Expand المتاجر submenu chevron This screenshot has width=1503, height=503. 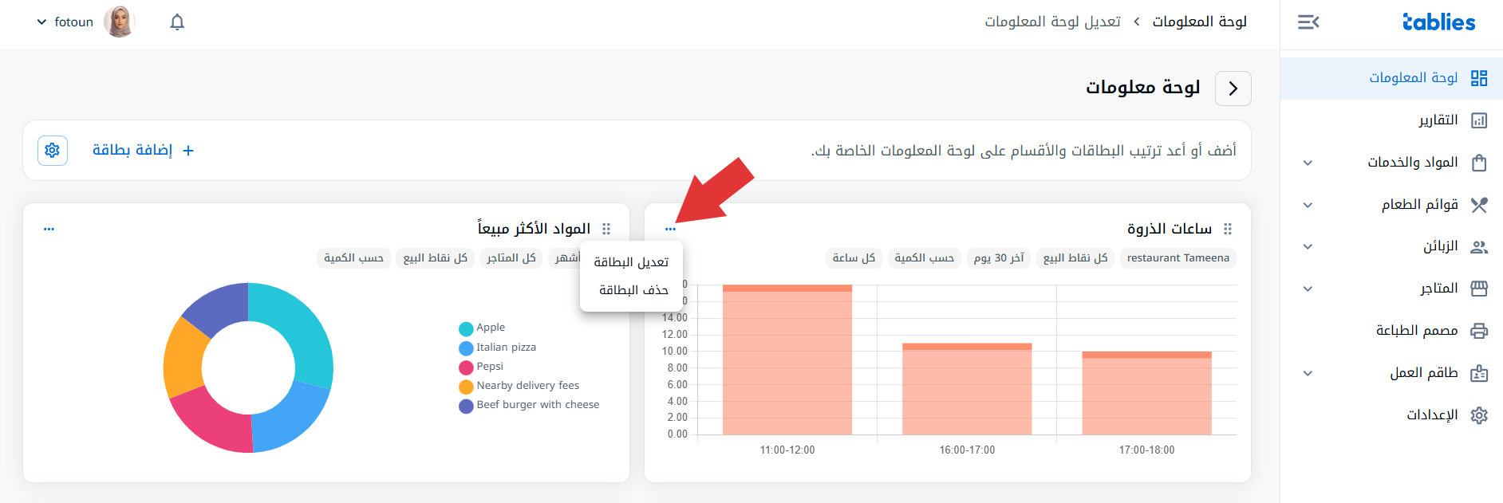click(x=1308, y=289)
